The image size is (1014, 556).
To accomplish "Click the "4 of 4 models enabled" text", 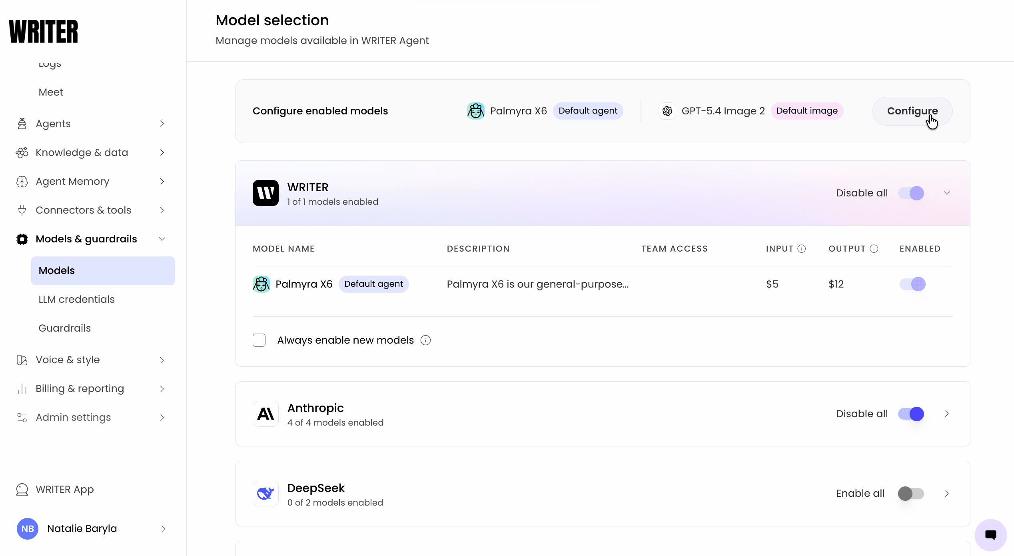I will tap(335, 423).
